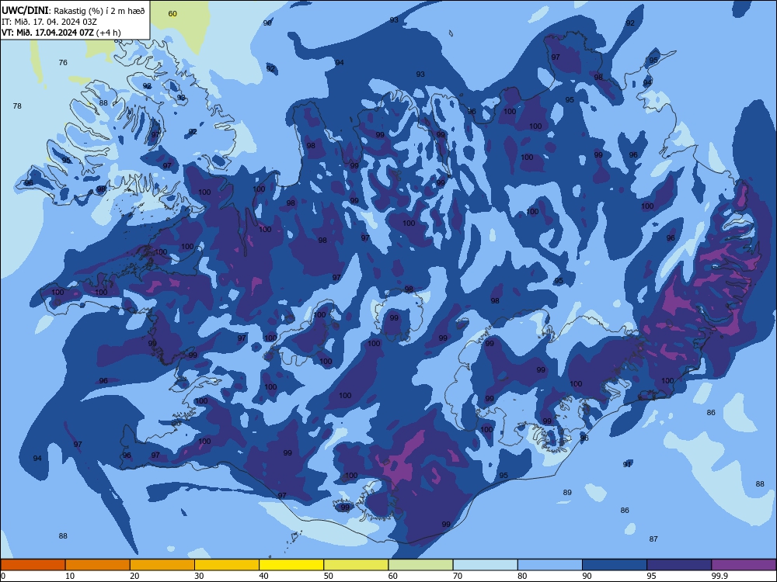This screenshot has width=777, height=582.
Task: Click the light blue 80–90 legend swatch
Action: 550,565
